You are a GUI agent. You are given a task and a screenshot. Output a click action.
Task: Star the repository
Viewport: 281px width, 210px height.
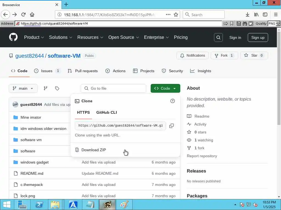pyautogui.click(x=254, y=56)
